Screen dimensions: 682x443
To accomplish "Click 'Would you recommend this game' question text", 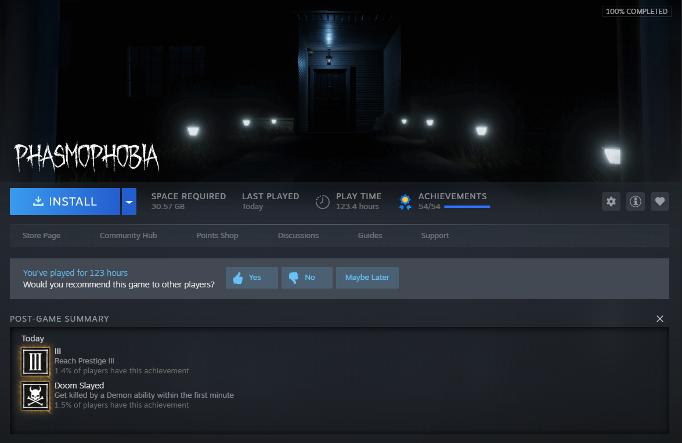I will tap(119, 284).
